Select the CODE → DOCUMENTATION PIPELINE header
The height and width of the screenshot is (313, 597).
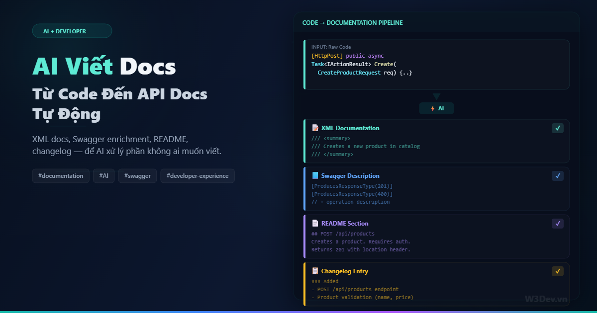click(353, 22)
